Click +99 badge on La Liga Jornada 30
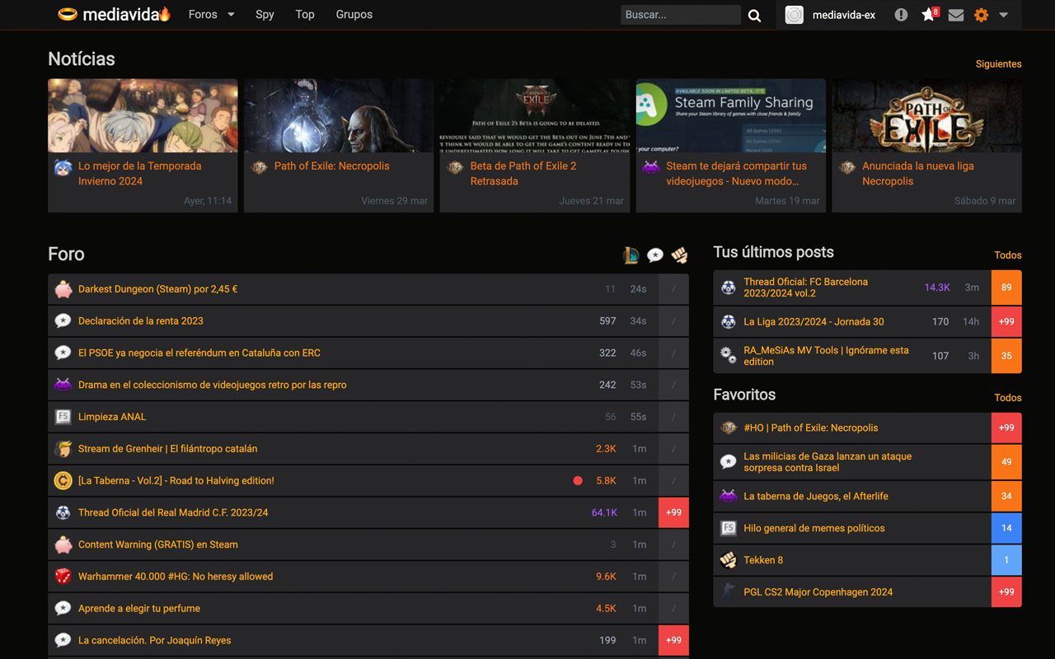 click(x=1006, y=322)
